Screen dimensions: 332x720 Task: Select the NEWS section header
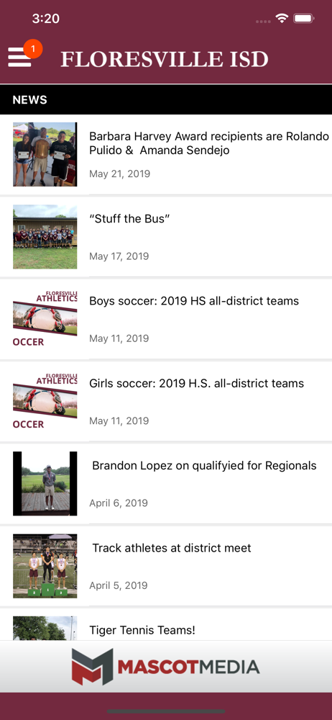[166, 99]
